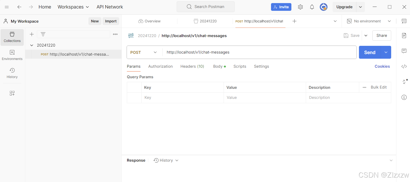Open the Workspaces dropdown
This screenshot has width=410, height=182.
(73, 7)
